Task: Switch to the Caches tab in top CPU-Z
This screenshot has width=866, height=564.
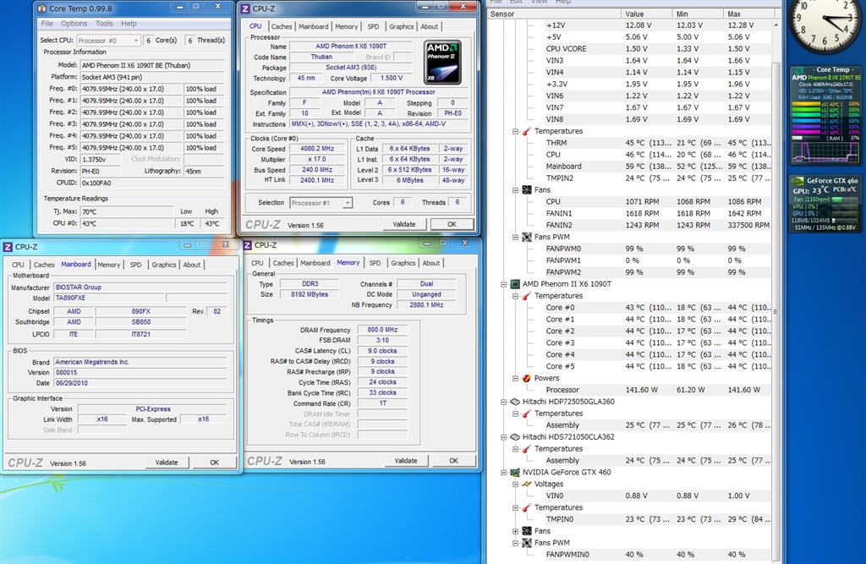Action: click(x=282, y=26)
